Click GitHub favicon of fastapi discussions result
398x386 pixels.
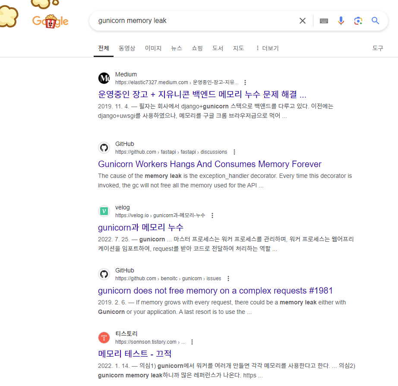click(x=104, y=148)
